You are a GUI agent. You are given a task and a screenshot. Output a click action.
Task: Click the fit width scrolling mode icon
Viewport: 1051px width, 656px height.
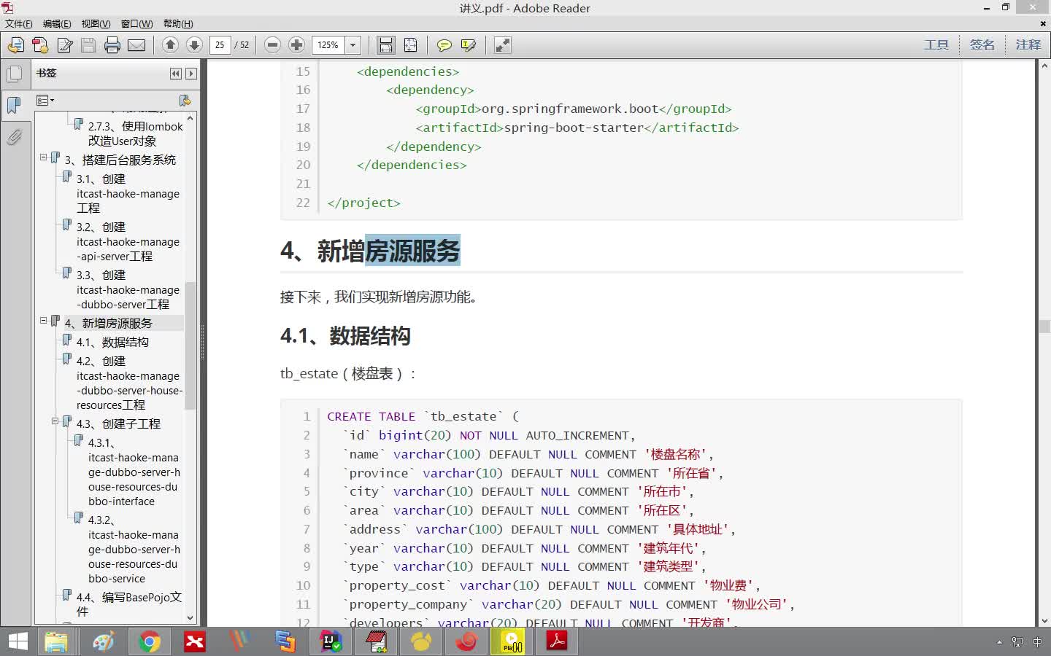(x=386, y=45)
